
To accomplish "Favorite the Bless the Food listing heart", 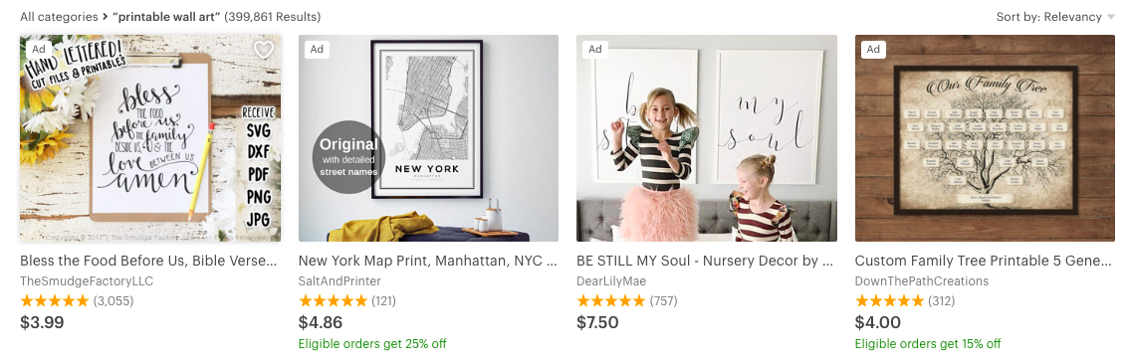I will 264,50.
